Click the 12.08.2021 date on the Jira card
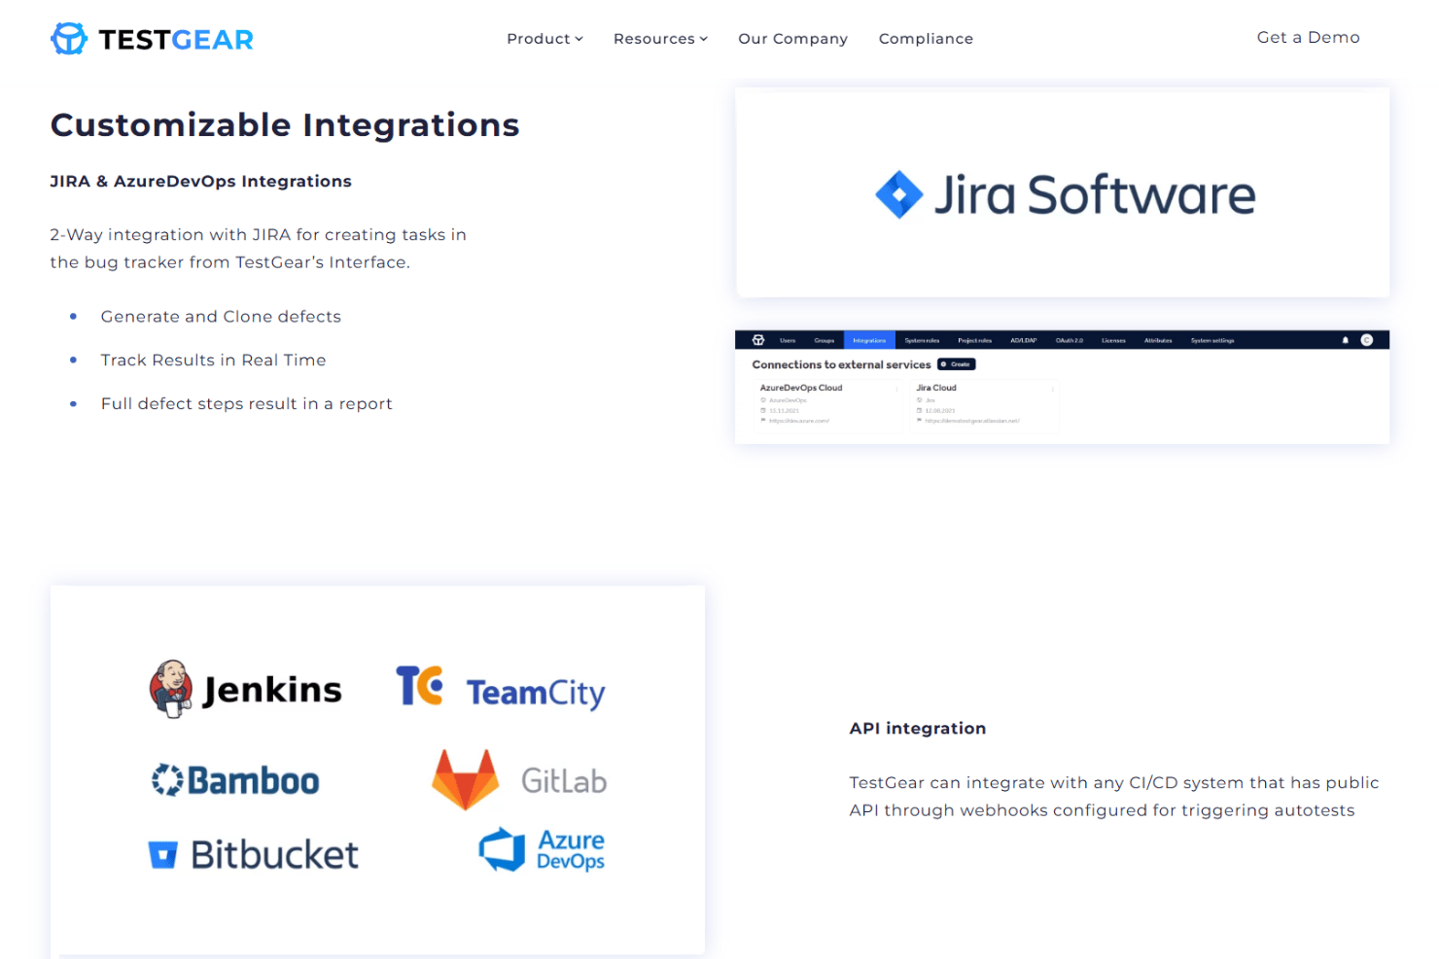The height and width of the screenshot is (959, 1439). 939,411
